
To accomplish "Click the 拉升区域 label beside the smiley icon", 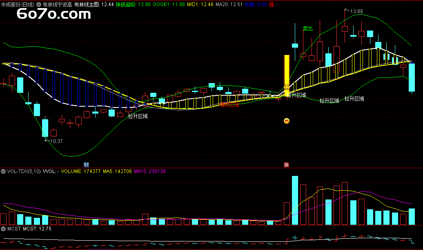I will 296,95.
